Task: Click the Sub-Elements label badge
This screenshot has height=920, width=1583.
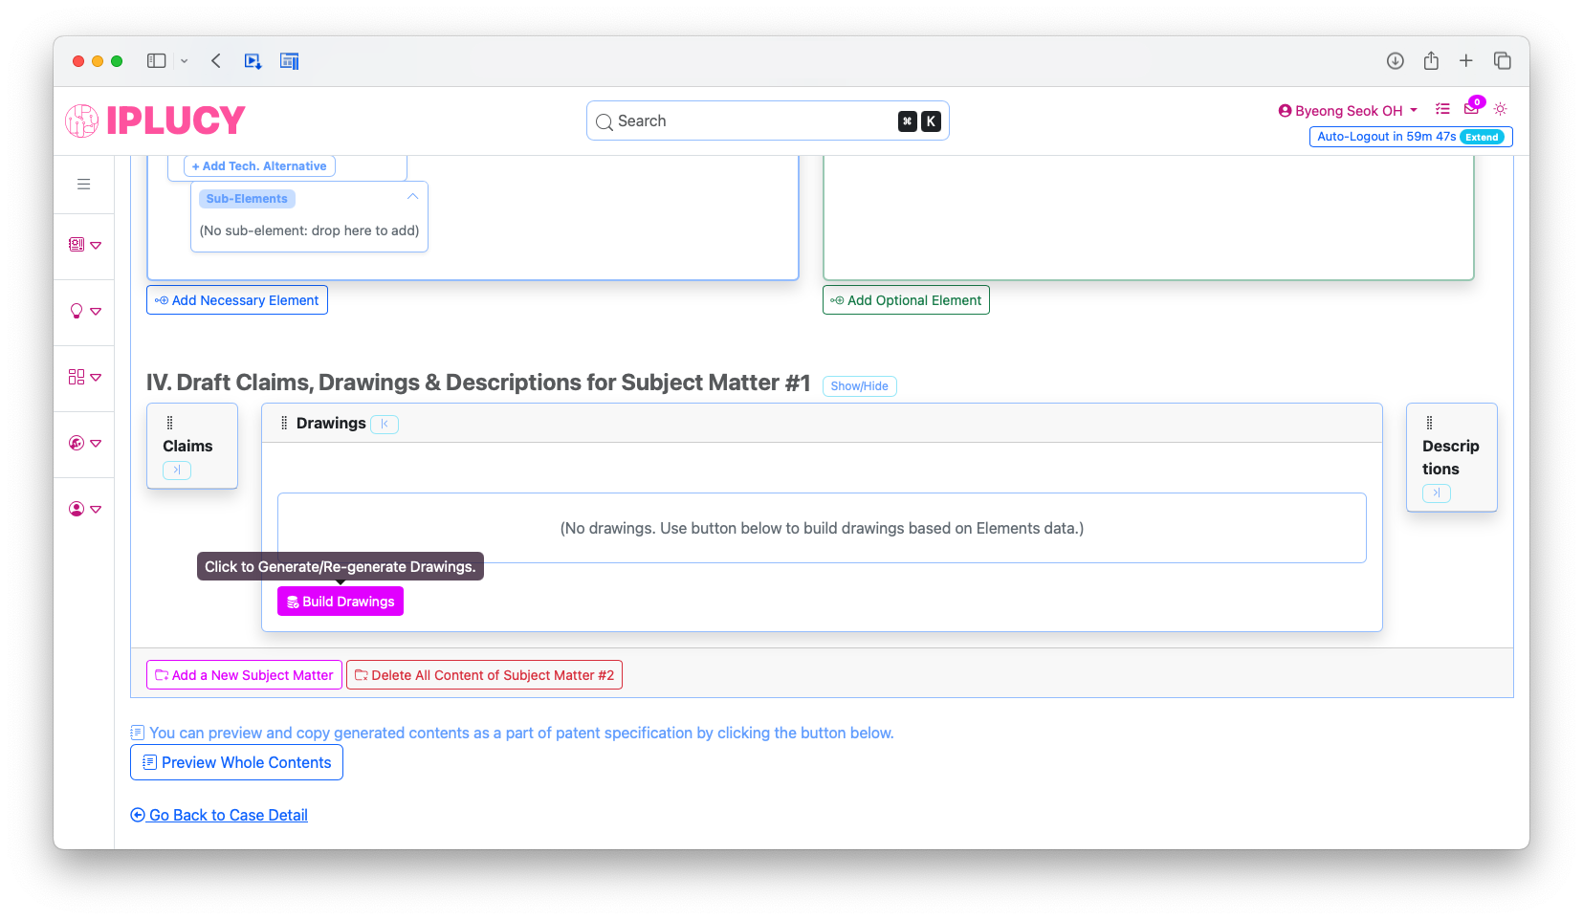Action: tap(247, 199)
